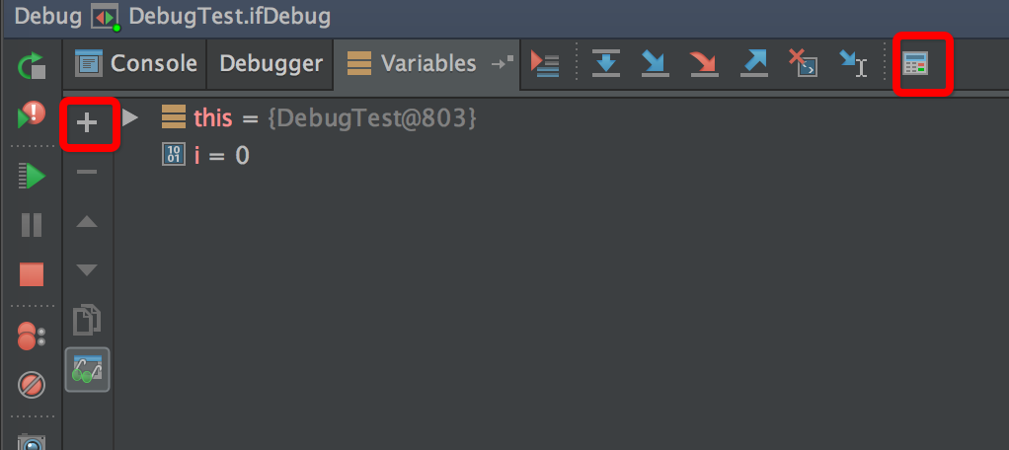This screenshot has height=450, width=1009.
Task: Remove watch using minus button
Action: (87, 172)
